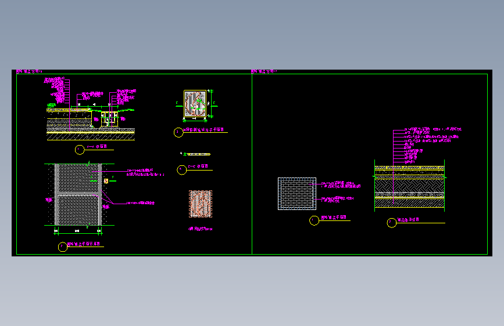Click yellow circle marker 4 under strip section
Screen dimensions: 504x326
pyautogui.click(x=181, y=170)
